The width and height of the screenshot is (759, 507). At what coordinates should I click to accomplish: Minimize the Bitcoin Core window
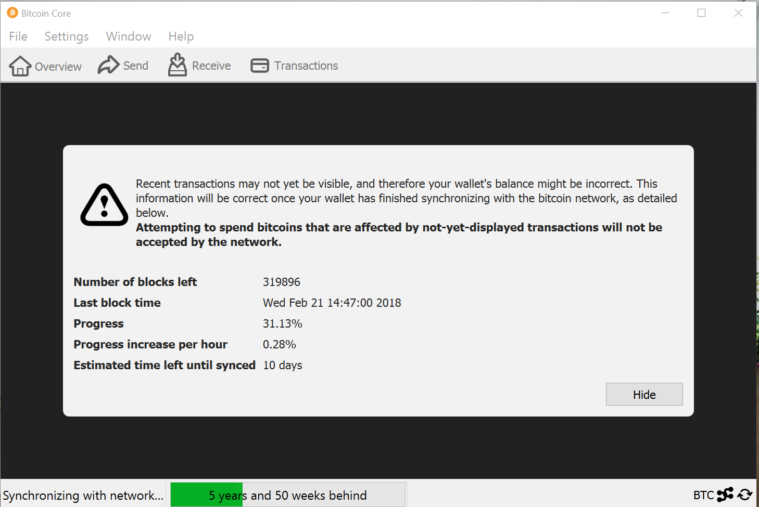coord(665,13)
